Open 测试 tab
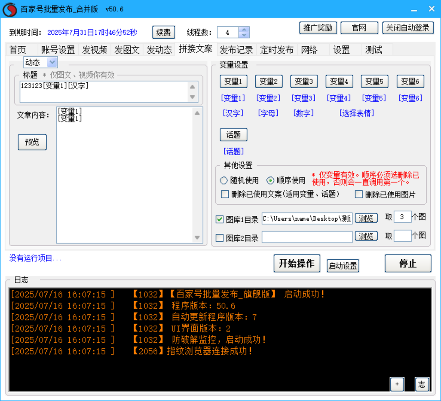Viewport: 441px width, 401px height. point(374,50)
